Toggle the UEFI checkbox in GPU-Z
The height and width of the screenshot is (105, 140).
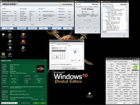point(135,73)
